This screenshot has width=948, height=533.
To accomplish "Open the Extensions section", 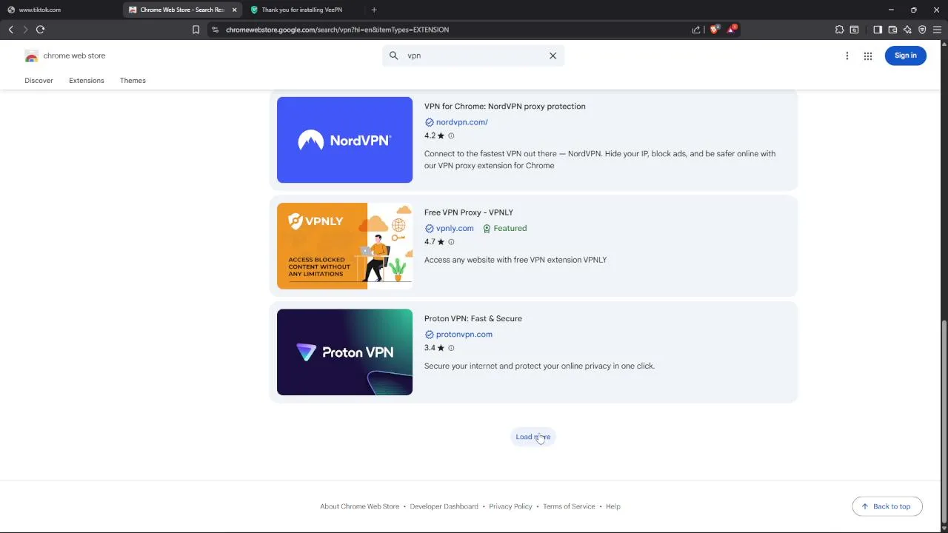I will click(87, 80).
